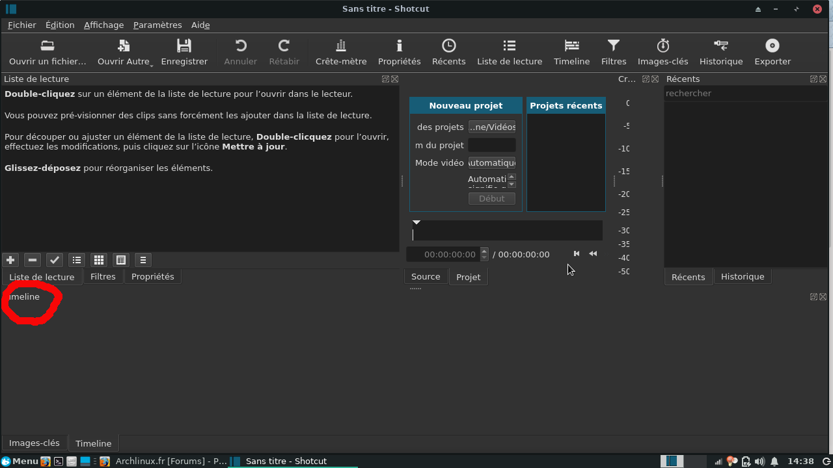The image size is (833, 468).
Task: Switch playlist to tiles grid view
Action: click(99, 260)
